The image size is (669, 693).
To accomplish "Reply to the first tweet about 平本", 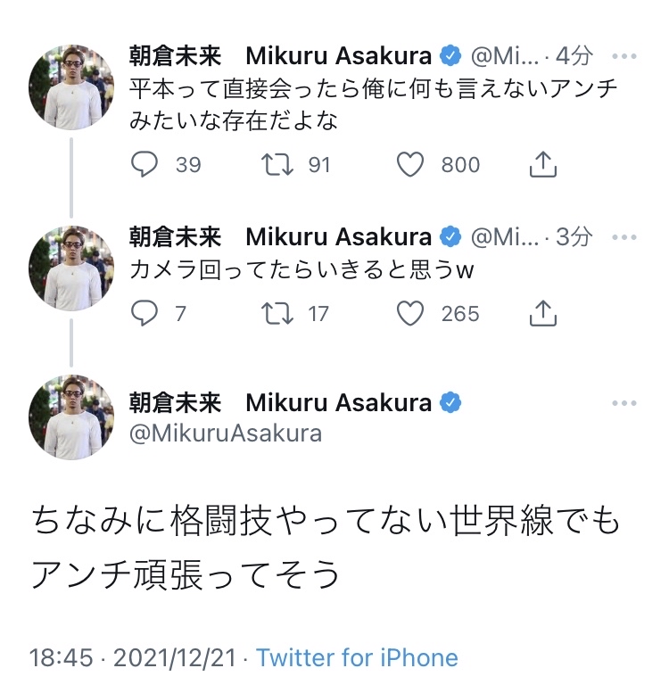I will tap(145, 164).
